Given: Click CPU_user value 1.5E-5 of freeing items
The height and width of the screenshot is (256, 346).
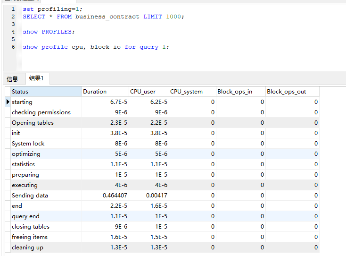Looking at the screenshot, I should pos(159,237).
